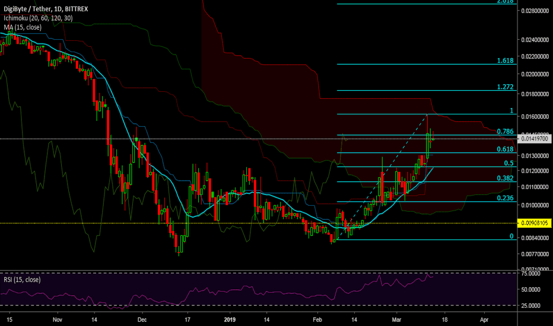Click the 0.5 Fibonacci level label

508,163
